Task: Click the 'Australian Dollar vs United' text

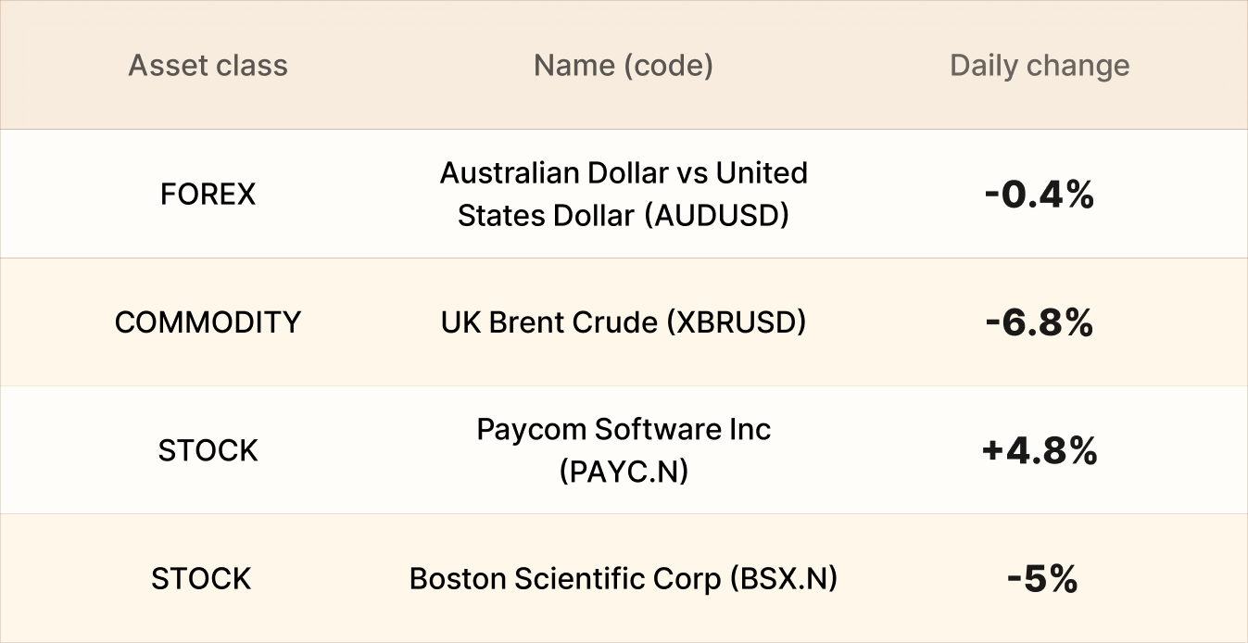Action: (624, 173)
